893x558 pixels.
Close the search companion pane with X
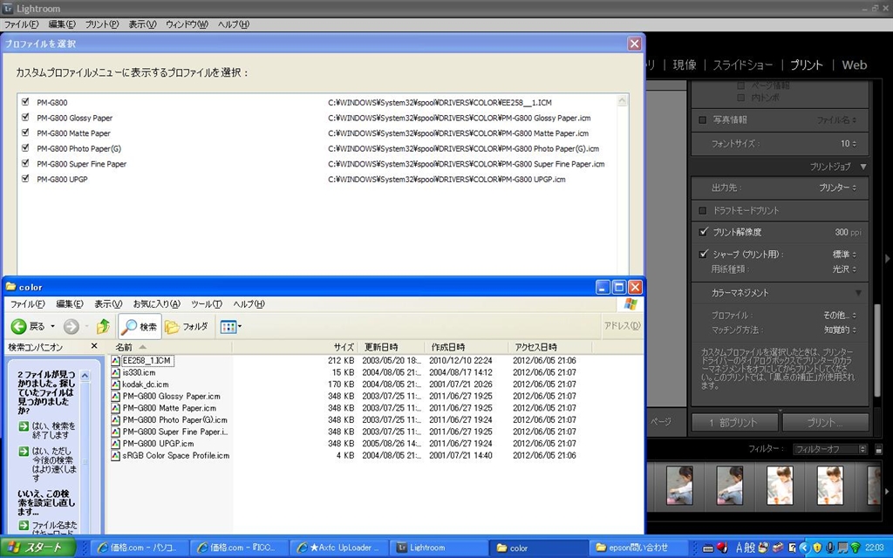pos(94,347)
